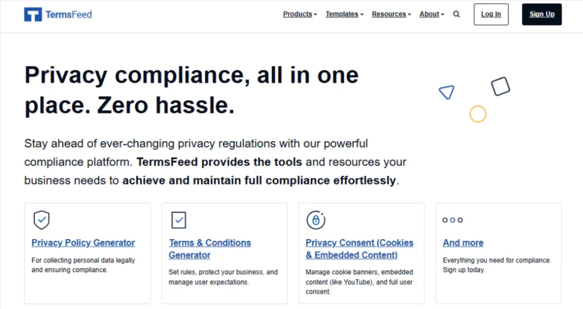Click the Log In button
The image size is (583, 309).
click(x=491, y=14)
